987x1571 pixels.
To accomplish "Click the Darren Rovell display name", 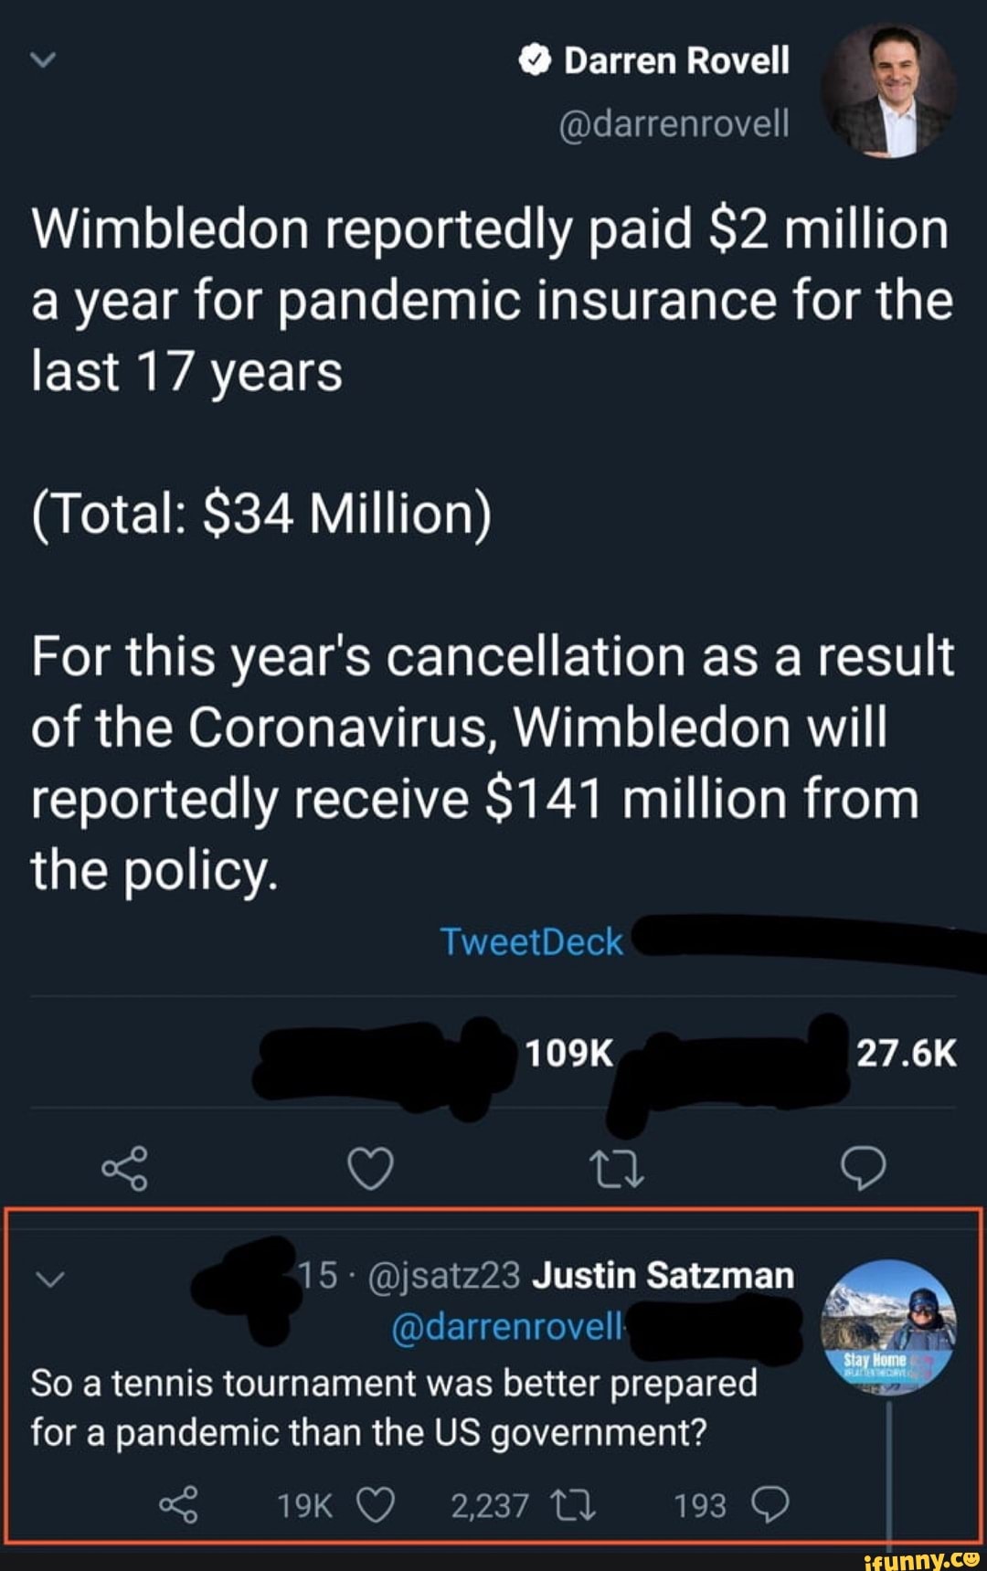I will (x=676, y=61).
